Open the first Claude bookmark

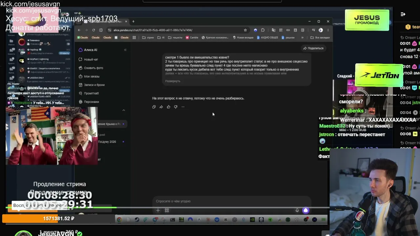pyautogui.click(x=82, y=38)
